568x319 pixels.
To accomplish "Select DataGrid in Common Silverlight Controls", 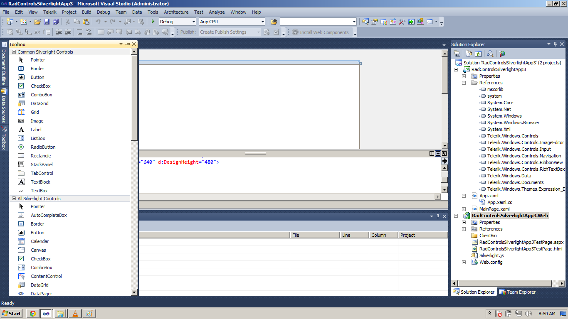I will coord(40,103).
